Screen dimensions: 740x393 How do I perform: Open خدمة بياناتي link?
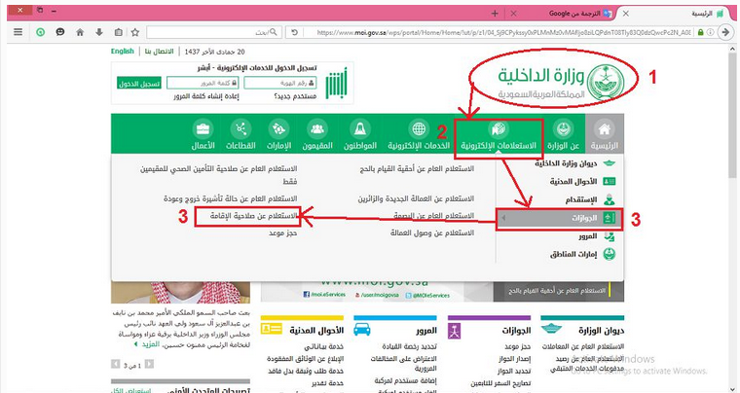tap(323, 346)
